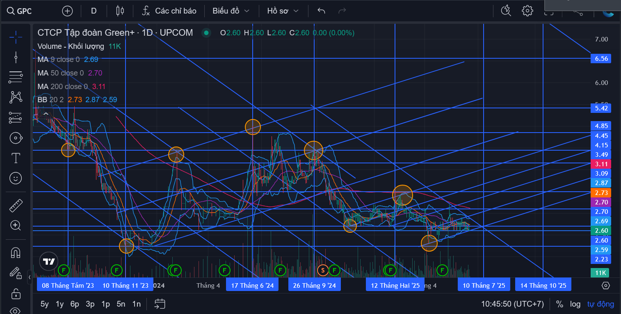
Task: Open quick search lightning icon
Action: 506,11
